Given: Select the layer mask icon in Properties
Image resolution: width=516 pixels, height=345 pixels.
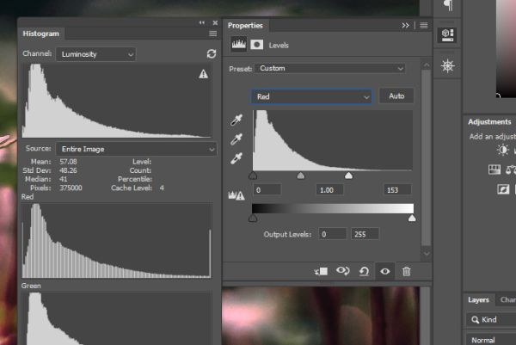Looking at the screenshot, I should [256, 45].
